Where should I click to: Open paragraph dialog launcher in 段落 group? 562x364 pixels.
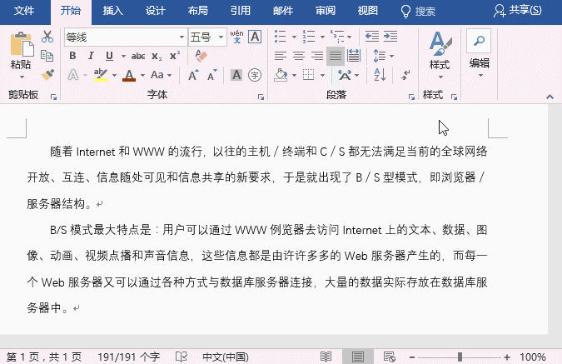pyautogui.click(x=411, y=97)
